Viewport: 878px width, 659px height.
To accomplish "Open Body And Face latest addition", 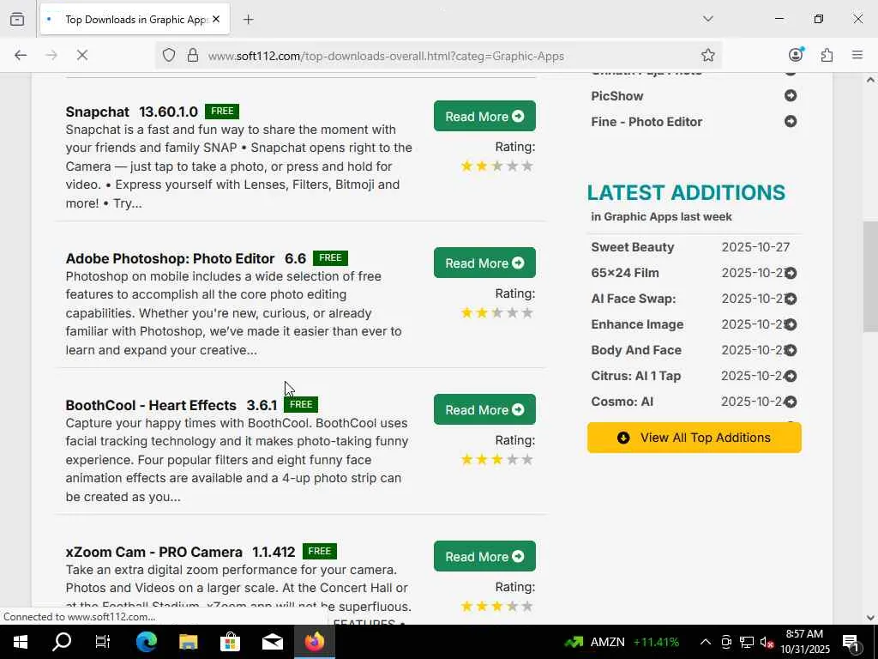I will coord(636,350).
